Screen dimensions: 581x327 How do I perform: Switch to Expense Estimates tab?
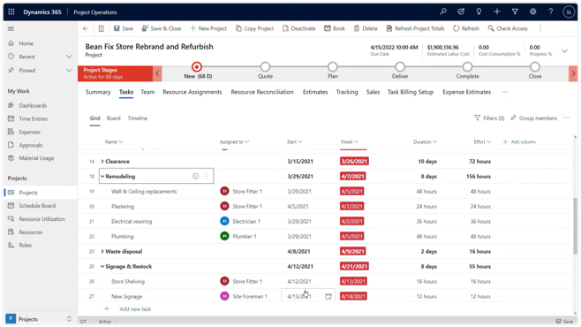[x=466, y=92]
